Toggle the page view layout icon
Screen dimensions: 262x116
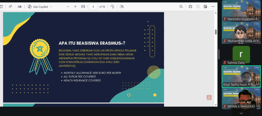click(122, 7)
